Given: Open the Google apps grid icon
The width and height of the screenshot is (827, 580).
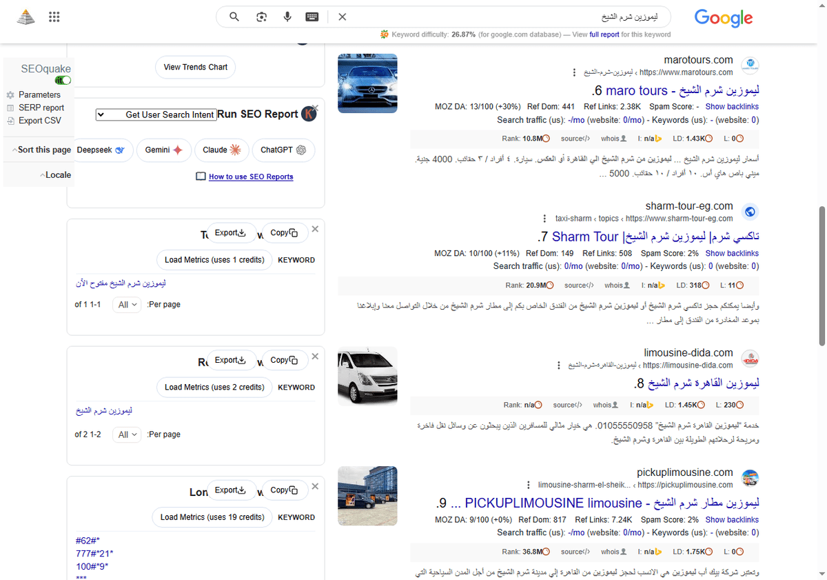Looking at the screenshot, I should [54, 17].
